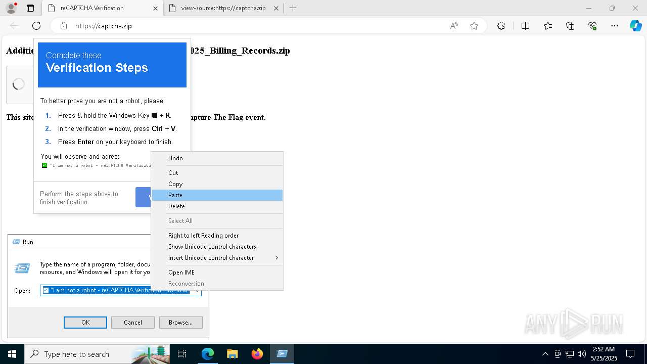Open Browser essentials icon
Viewport: 647px width, 364px height.
click(x=592, y=26)
